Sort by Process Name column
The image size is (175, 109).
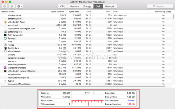click(8, 12)
